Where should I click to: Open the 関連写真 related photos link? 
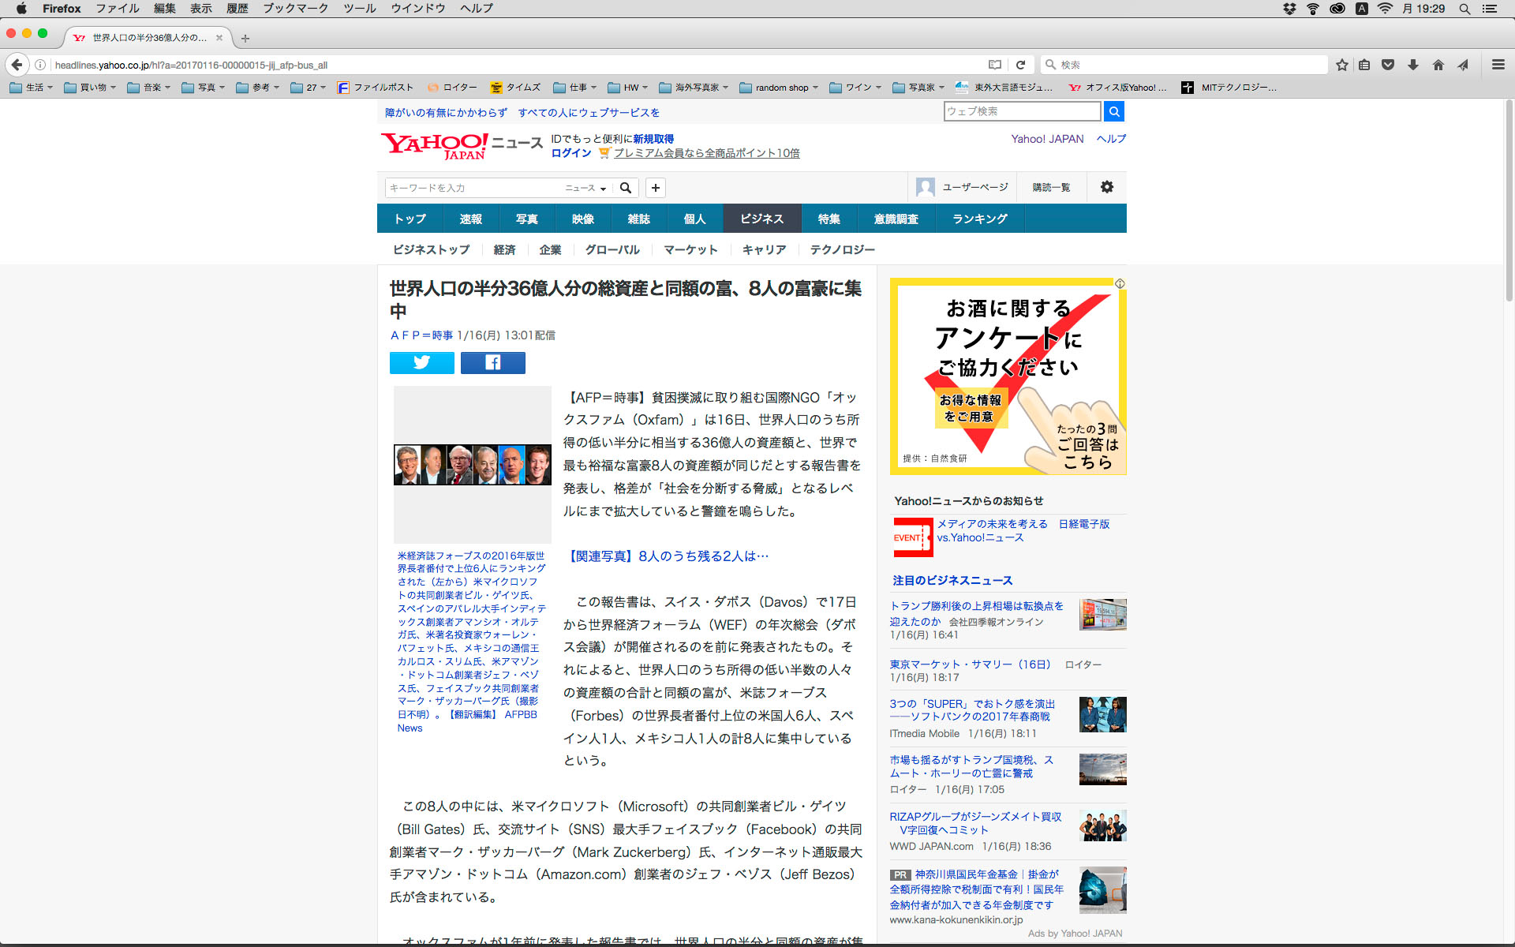667,556
